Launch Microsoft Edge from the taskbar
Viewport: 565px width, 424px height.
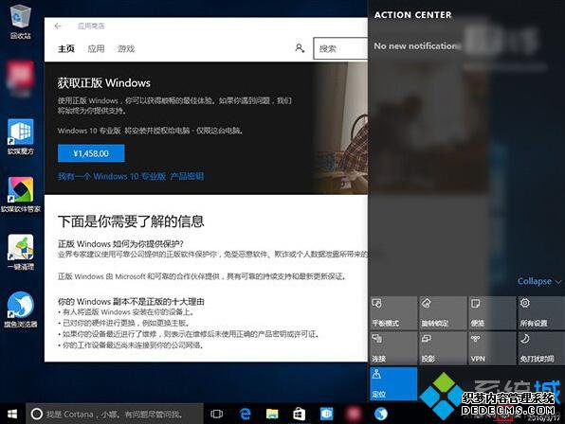245,414
